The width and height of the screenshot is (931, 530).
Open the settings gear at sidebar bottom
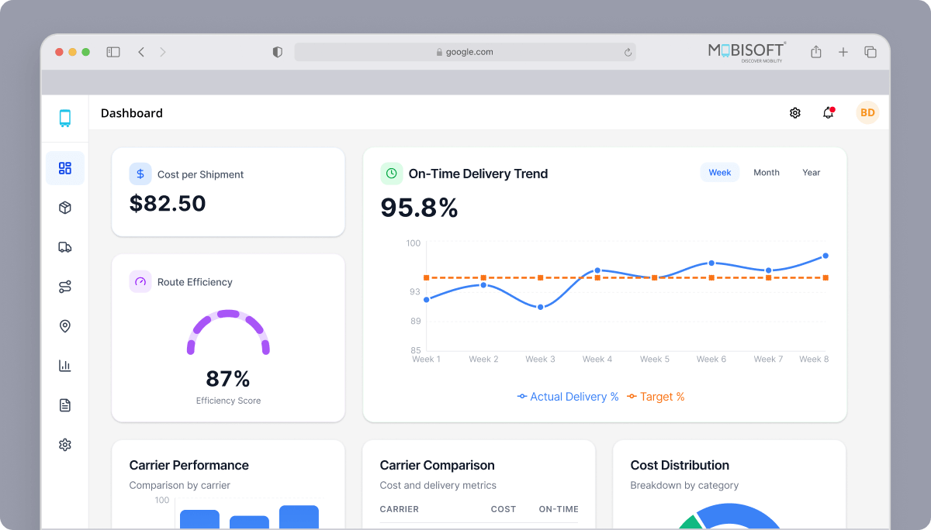[65, 445]
